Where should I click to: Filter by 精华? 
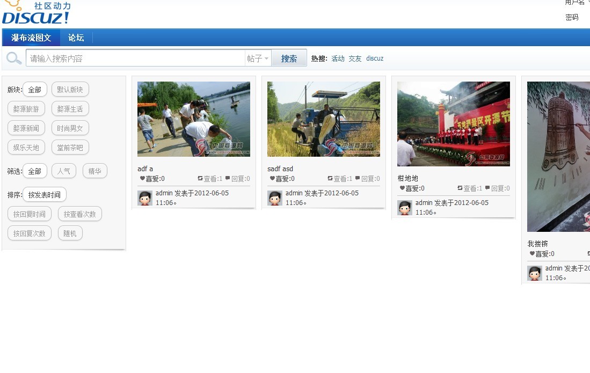point(95,171)
